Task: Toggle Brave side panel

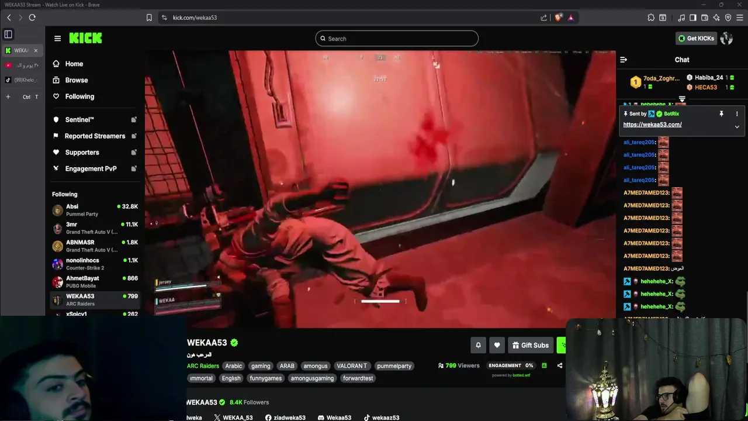Action: pyautogui.click(x=693, y=18)
